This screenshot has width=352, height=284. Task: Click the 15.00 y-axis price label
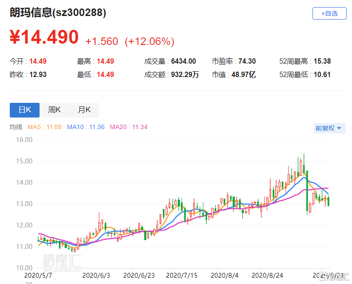click(24, 161)
